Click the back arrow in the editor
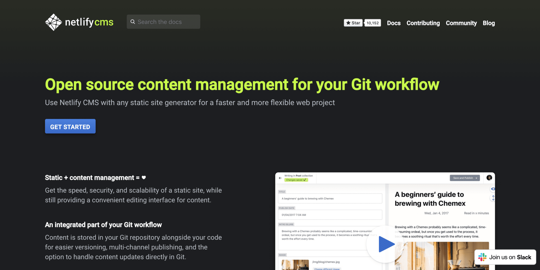The image size is (540, 270). click(x=280, y=178)
